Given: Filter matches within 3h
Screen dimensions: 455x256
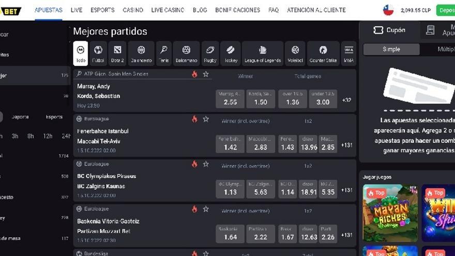Looking at the screenshot, I should 15,136.
